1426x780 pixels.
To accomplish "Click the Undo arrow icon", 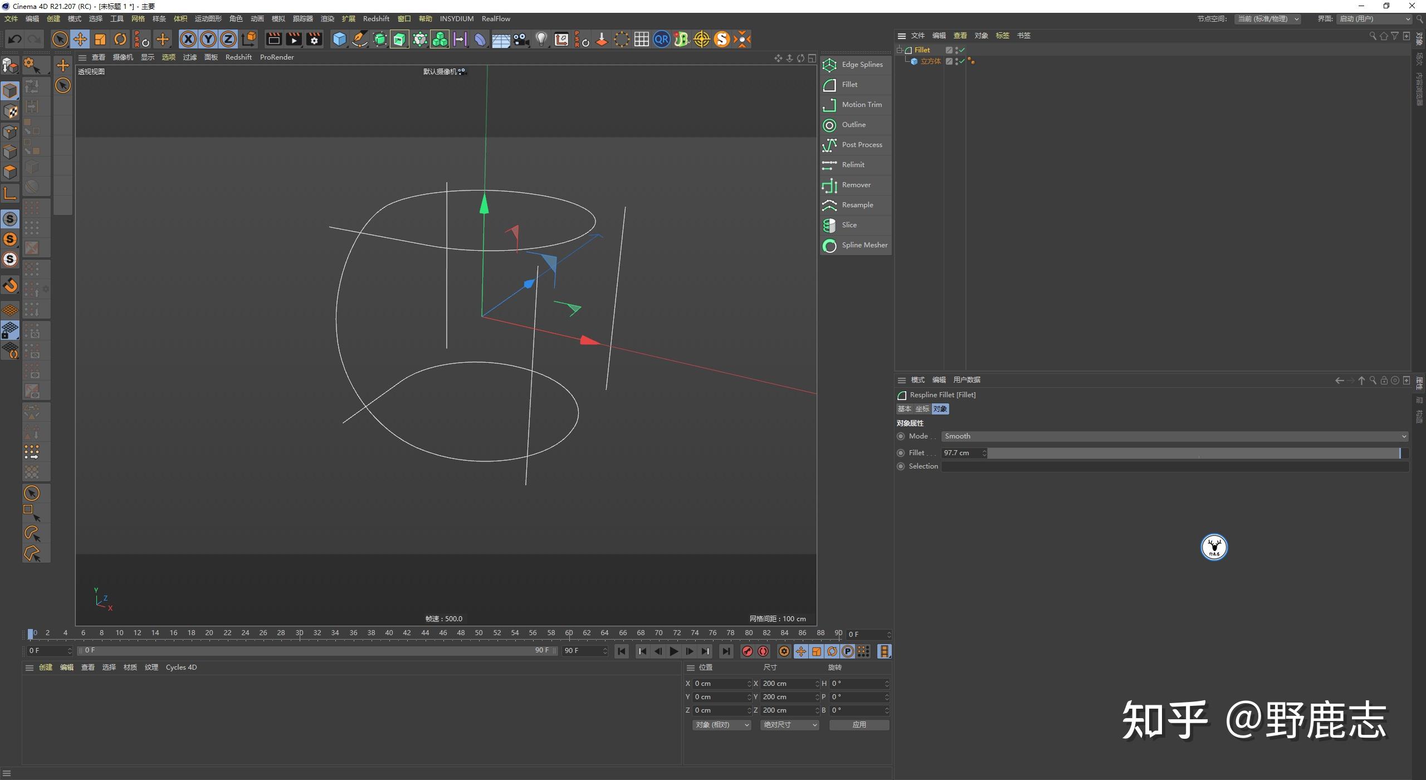I will tap(15, 39).
